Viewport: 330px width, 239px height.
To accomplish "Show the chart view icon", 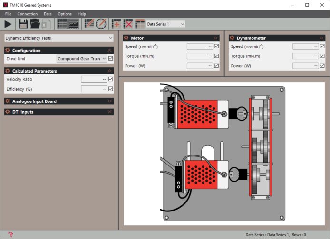I will pos(74,24).
